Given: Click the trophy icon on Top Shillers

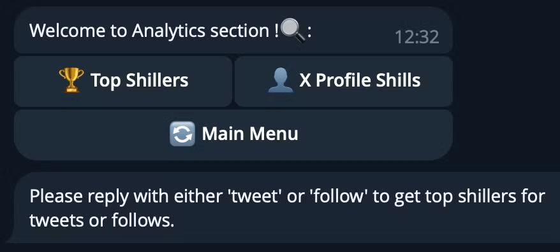Looking at the screenshot, I should (x=71, y=80).
